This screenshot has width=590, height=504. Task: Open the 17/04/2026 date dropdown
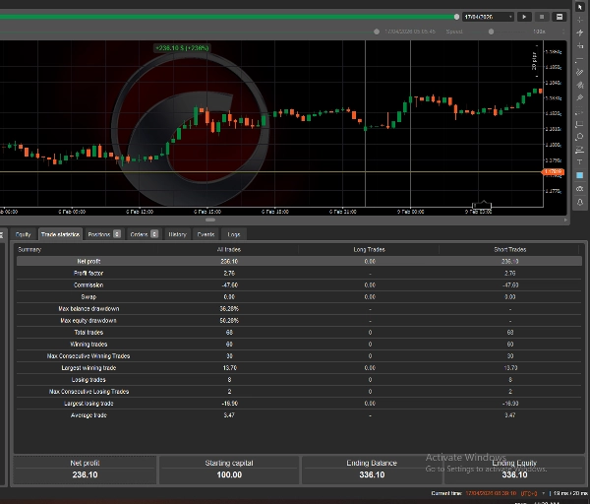488,17
